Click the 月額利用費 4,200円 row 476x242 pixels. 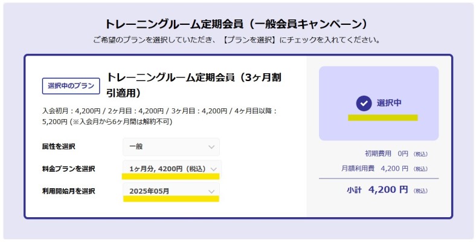tap(384, 169)
